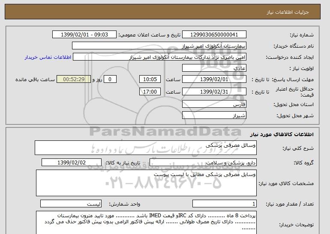Click the quantity field showing 1
The height and width of the screenshot is (234, 330).
coord(225,204)
